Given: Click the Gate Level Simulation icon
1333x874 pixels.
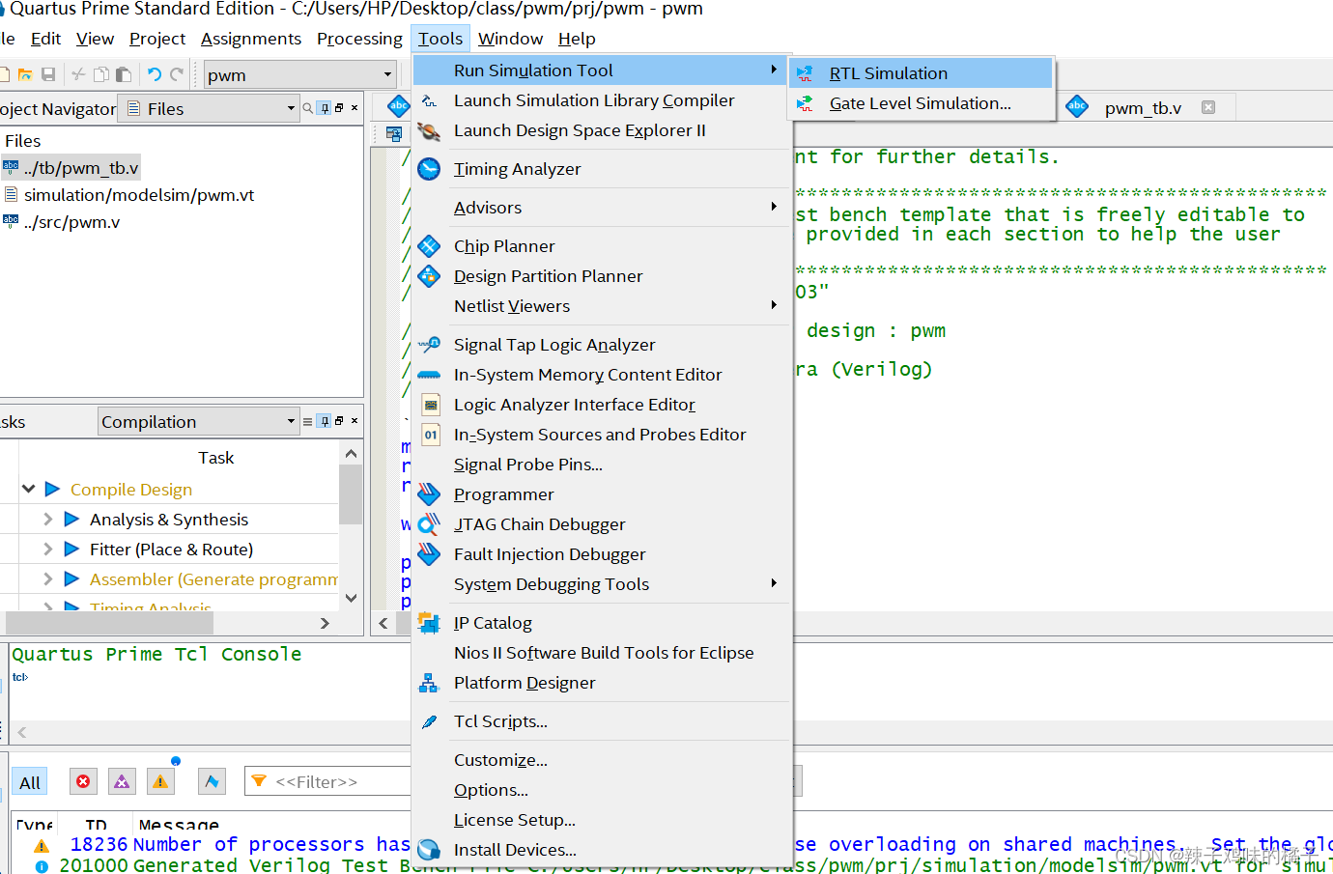Looking at the screenshot, I should 805,103.
